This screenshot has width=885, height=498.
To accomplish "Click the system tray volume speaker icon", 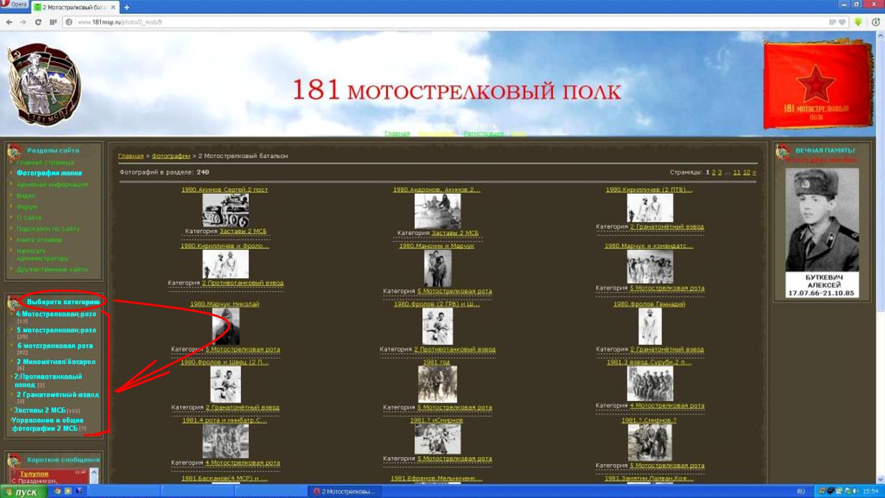I will click(x=855, y=491).
